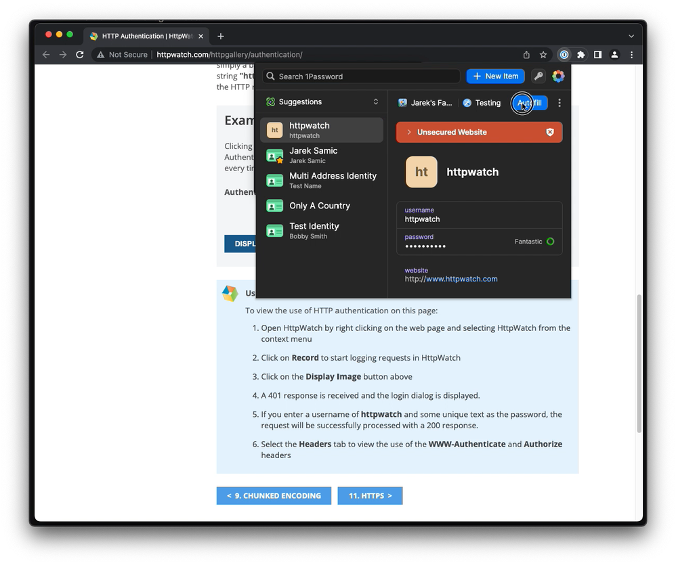Open the password generator key icon
The width and height of the screenshot is (676, 565).
[538, 76]
